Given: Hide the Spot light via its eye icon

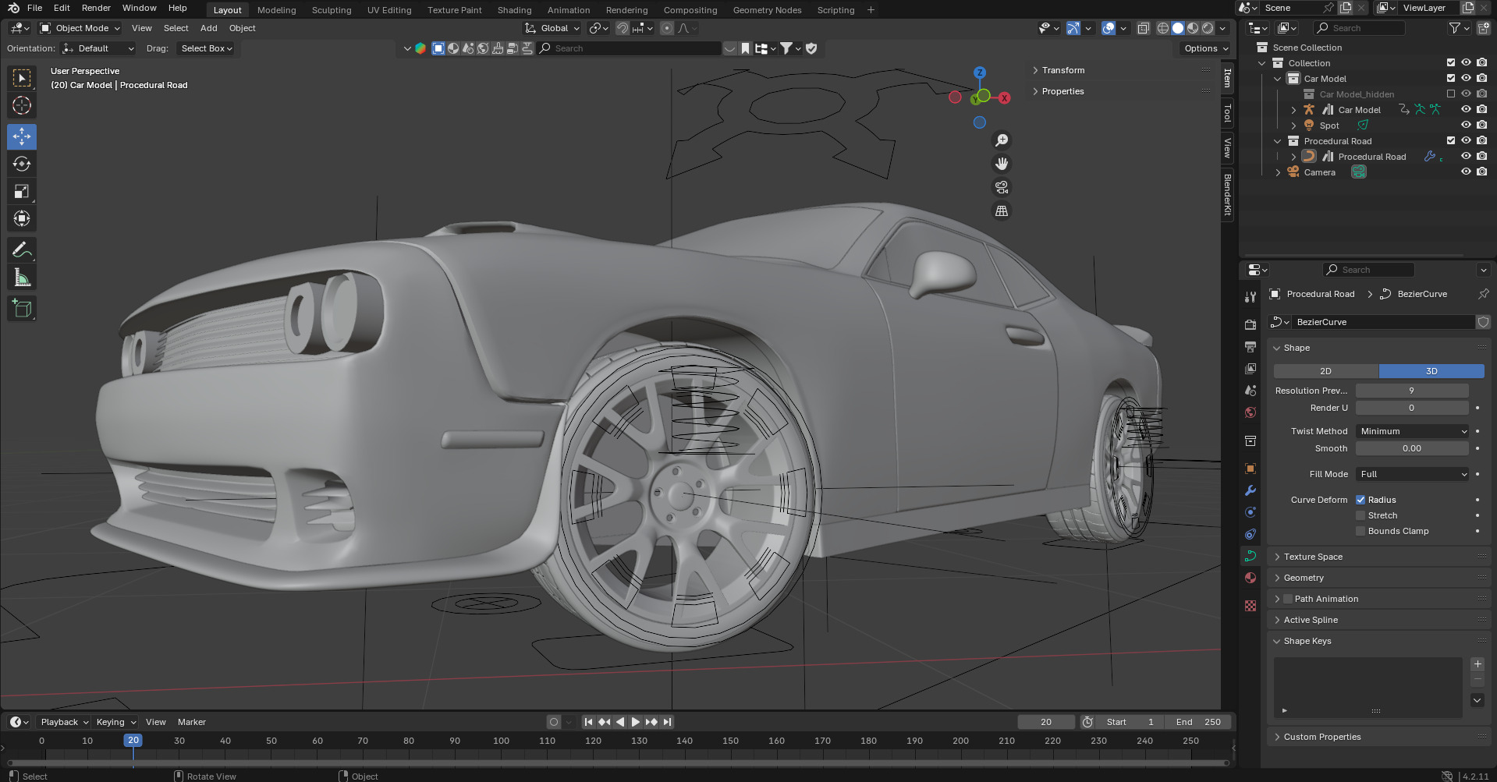Looking at the screenshot, I should point(1466,125).
